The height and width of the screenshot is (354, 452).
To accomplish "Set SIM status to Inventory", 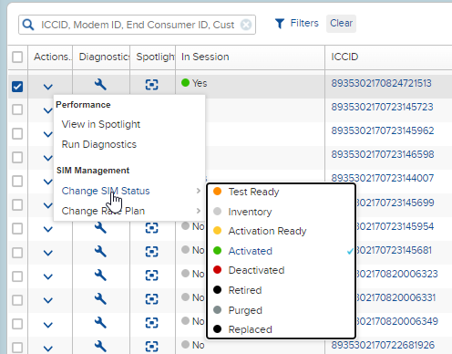I will coord(250,212).
